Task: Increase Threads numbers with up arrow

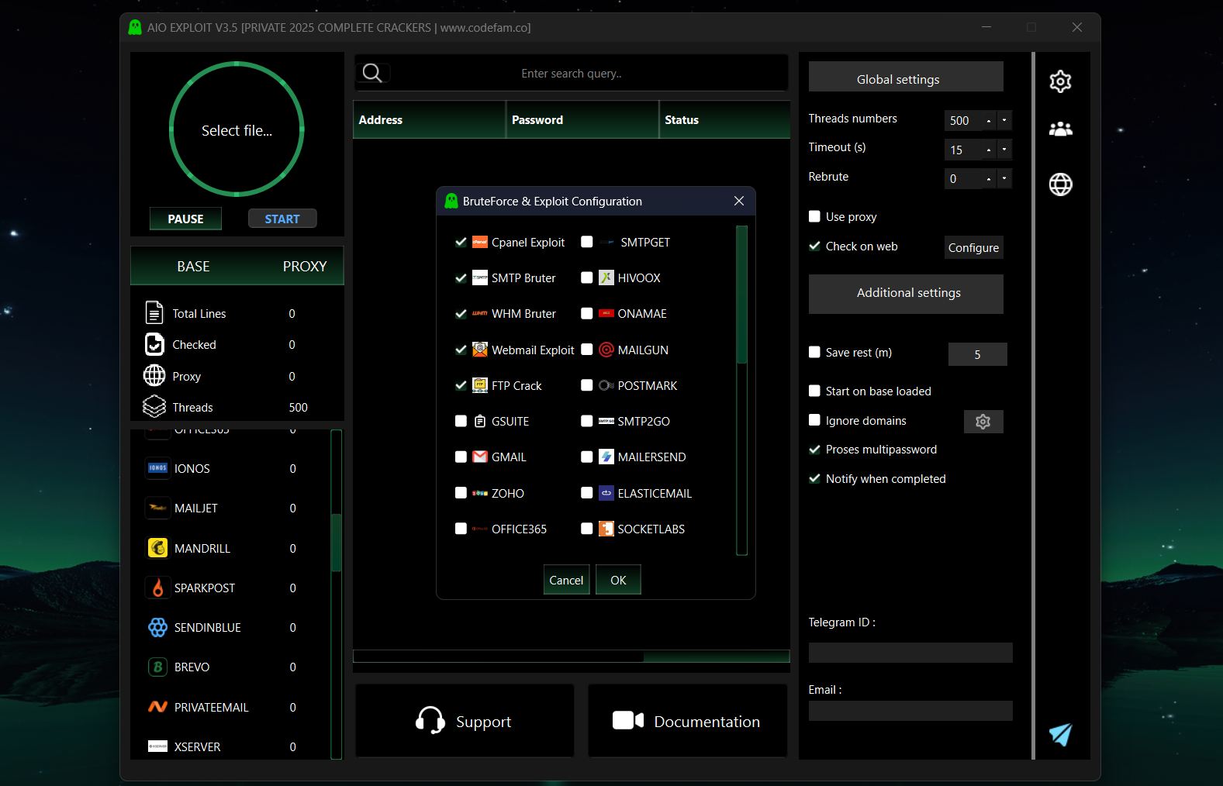Action: point(989,120)
